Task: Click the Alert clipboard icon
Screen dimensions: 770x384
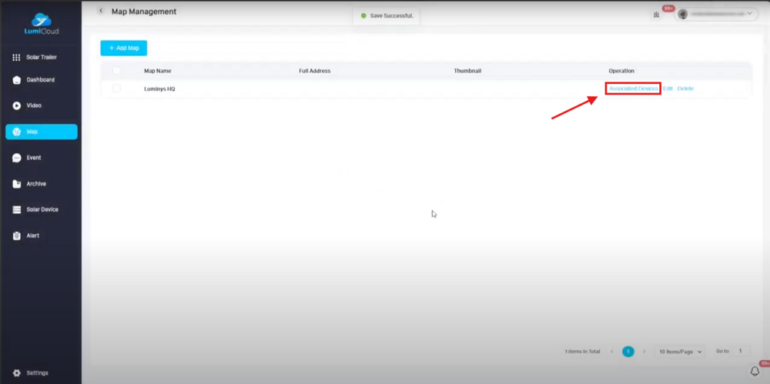Action: 16,235
